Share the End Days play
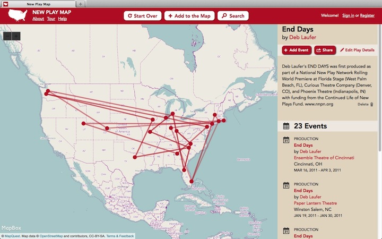The height and width of the screenshot is (239, 382). 325,50
